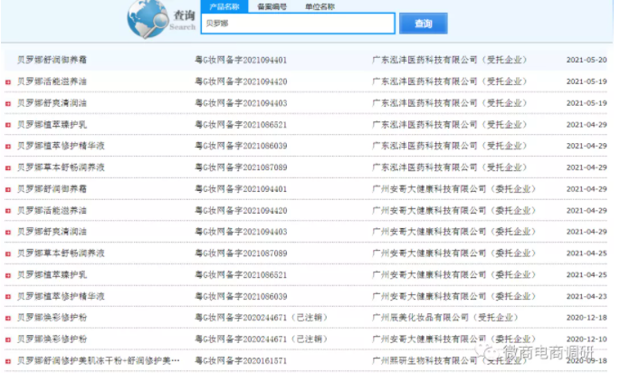The height and width of the screenshot is (373, 620).
Task: Click filing number 粤G妆网备字2020161571
Action: [x=241, y=360]
